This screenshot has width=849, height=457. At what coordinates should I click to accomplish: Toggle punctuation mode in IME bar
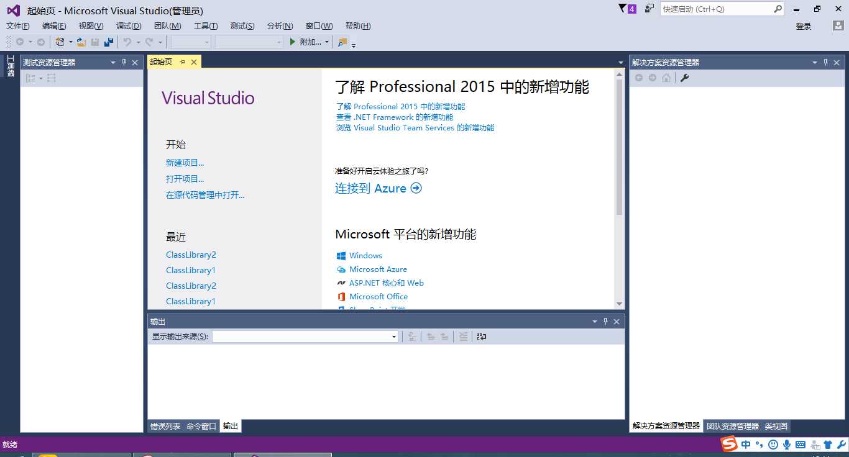coord(759,445)
